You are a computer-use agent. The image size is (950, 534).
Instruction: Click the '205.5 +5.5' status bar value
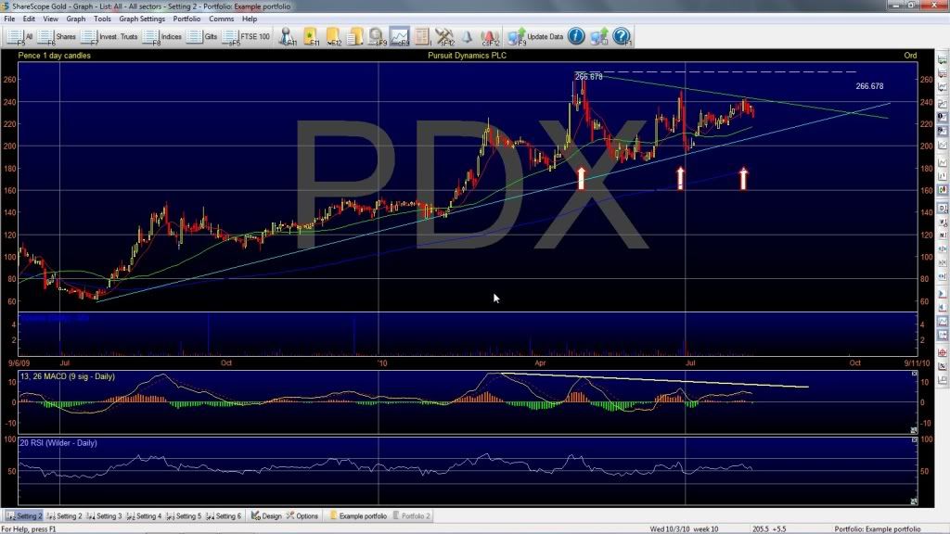click(x=769, y=529)
